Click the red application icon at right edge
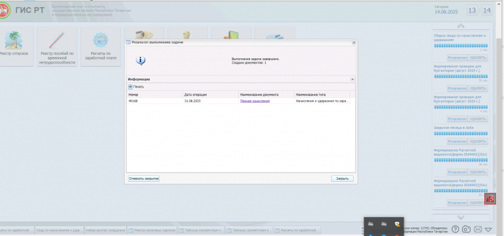This screenshot has width=504, height=236. pyautogui.click(x=490, y=199)
